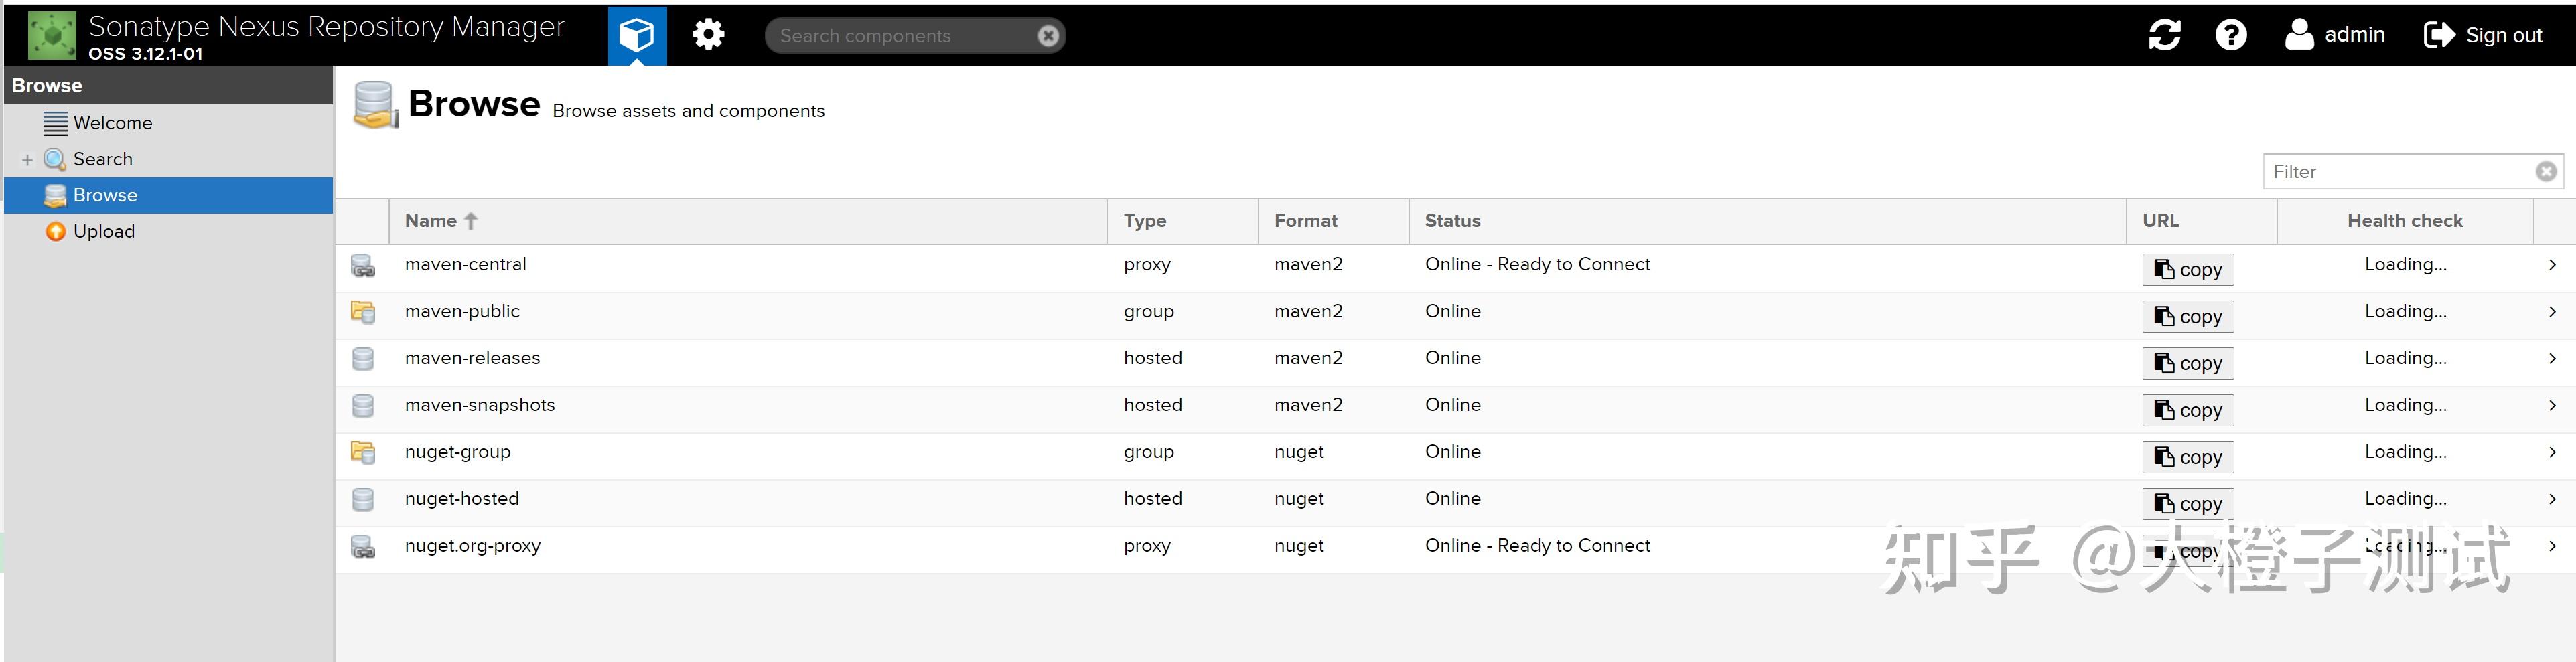Open the help question mark icon
Screen dimensions: 2576x662
[x=2230, y=35]
